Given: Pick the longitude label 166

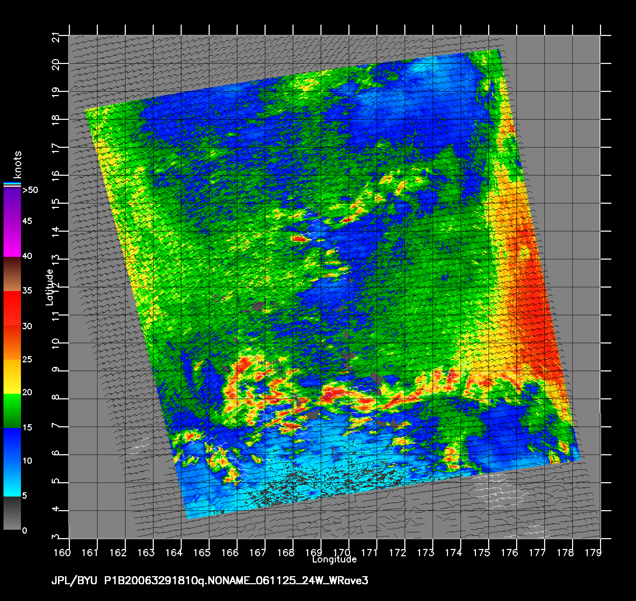Looking at the screenshot, I should [x=230, y=552].
